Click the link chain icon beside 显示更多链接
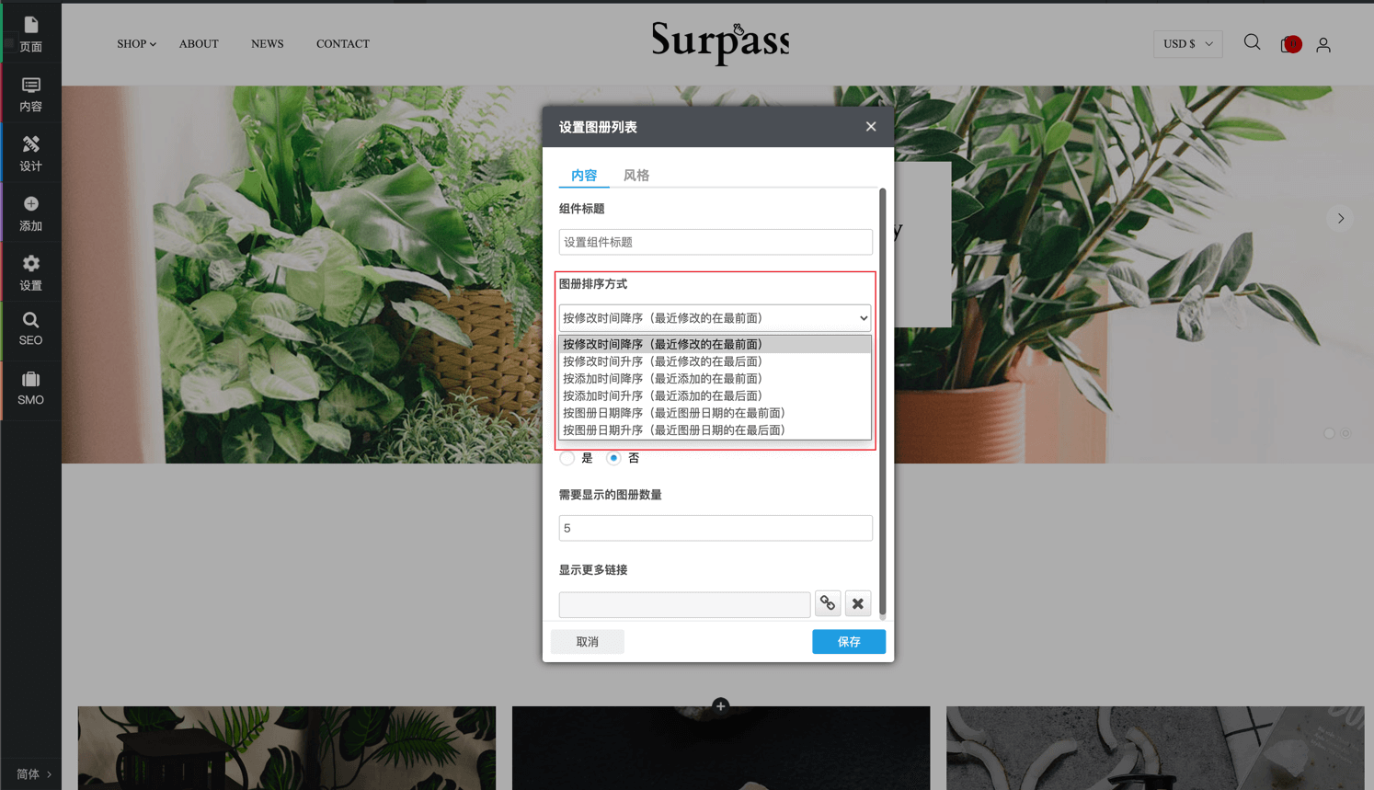 point(828,603)
